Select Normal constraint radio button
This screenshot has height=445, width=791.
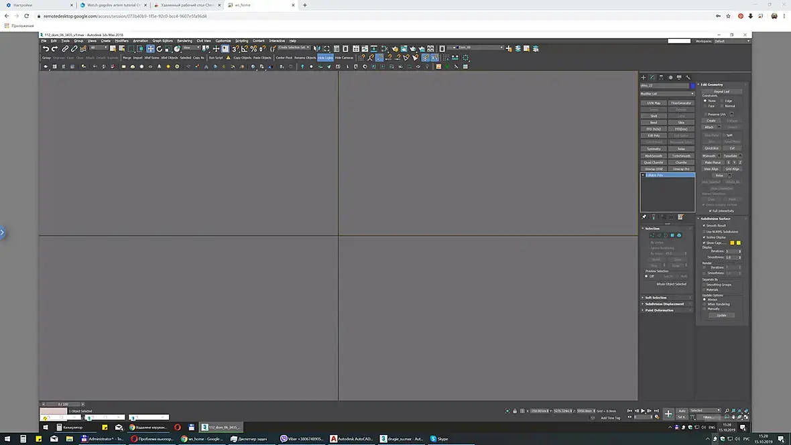click(x=722, y=106)
